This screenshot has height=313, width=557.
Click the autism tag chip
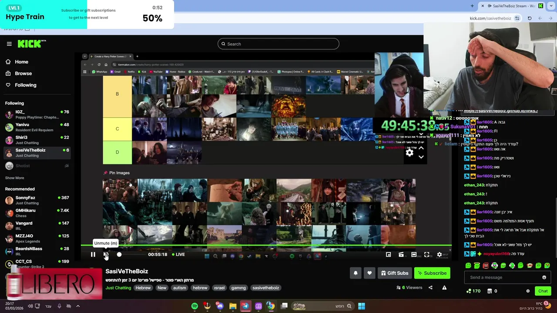179,288
